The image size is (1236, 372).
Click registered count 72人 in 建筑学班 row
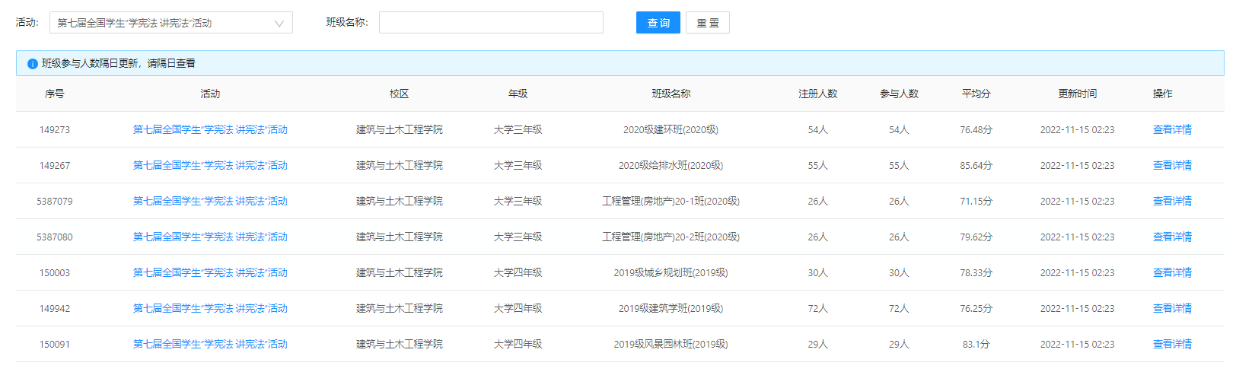coord(818,308)
